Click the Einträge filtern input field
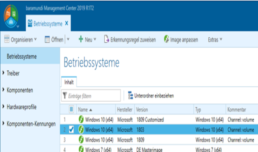Viewport: 258px width, 152px height. click(91, 95)
